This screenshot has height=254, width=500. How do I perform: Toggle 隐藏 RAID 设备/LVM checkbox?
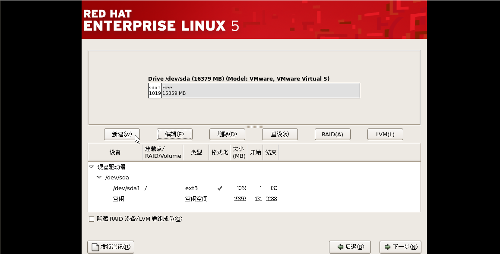pyautogui.click(x=92, y=219)
